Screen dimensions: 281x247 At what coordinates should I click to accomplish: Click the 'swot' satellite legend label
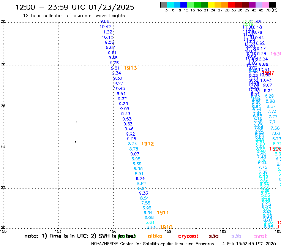[260, 236]
